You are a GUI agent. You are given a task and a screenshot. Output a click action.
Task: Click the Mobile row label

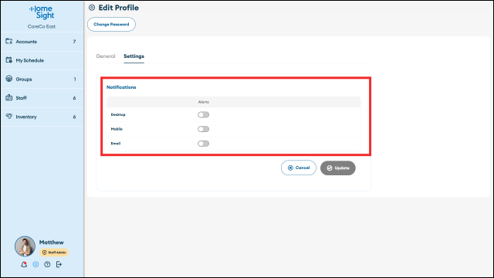(117, 129)
